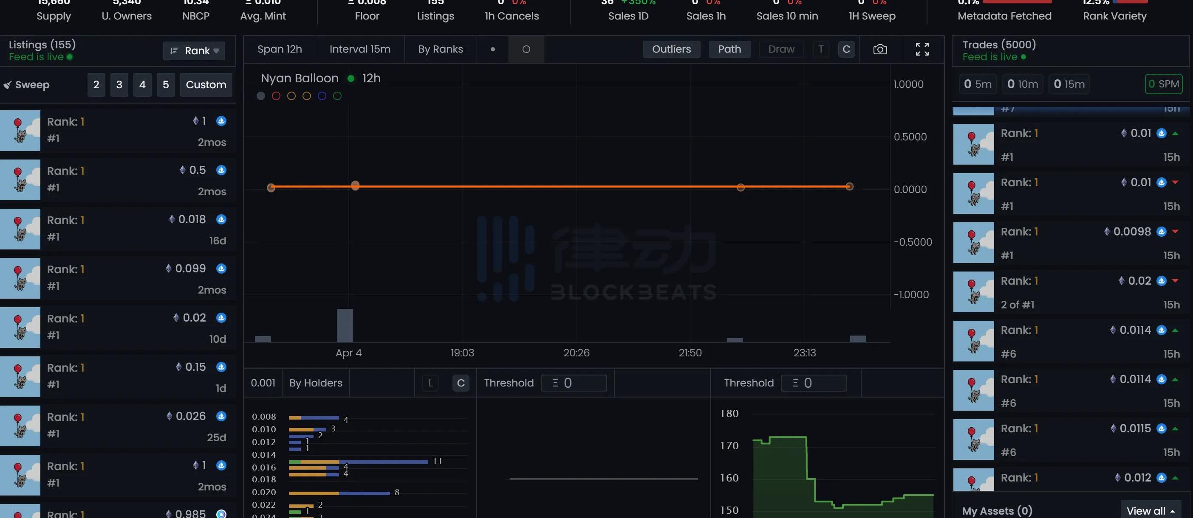Click the last data point on orange path

coord(849,186)
